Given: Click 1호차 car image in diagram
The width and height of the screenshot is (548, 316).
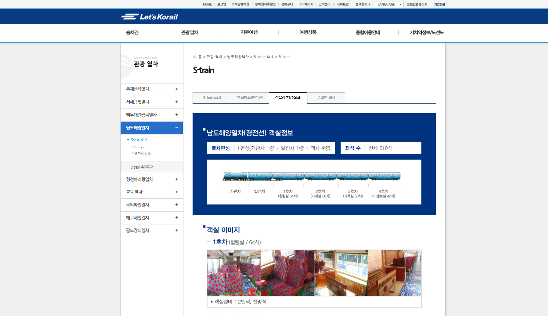Looking at the screenshot, I should [x=289, y=176].
